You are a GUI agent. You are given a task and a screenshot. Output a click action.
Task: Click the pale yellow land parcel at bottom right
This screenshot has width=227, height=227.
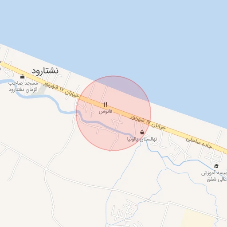pos(198,218)
